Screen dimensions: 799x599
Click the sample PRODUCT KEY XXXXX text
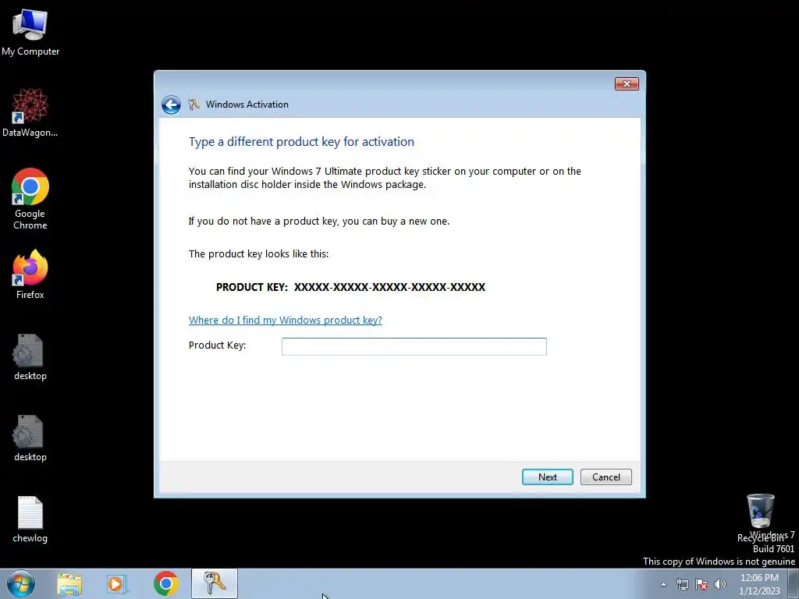click(x=350, y=287)
